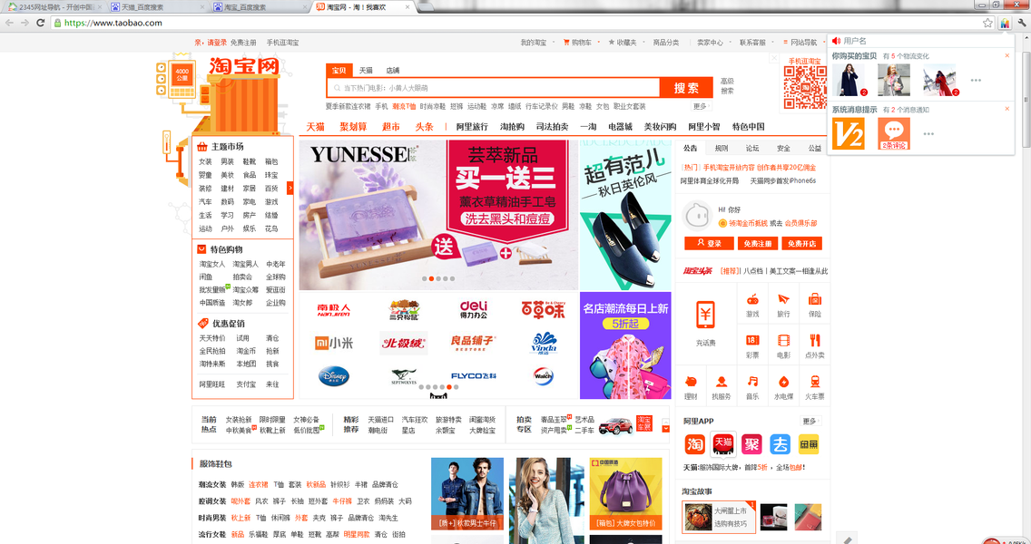This screenshot has height=544, width=1031.
Task: Open the 阿里旅行 navigation link
Action: tap(472, 126)
